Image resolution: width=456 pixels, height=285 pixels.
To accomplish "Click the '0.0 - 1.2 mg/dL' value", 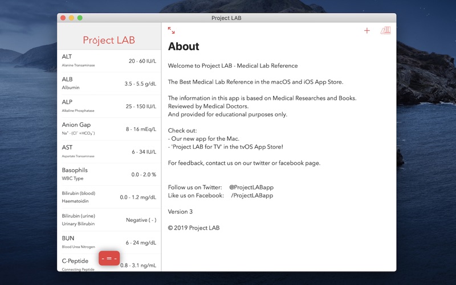I will tap(138, 197).
